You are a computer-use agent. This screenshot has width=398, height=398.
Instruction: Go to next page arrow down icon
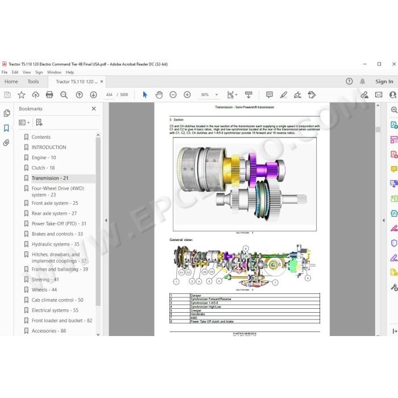(93, 95)
